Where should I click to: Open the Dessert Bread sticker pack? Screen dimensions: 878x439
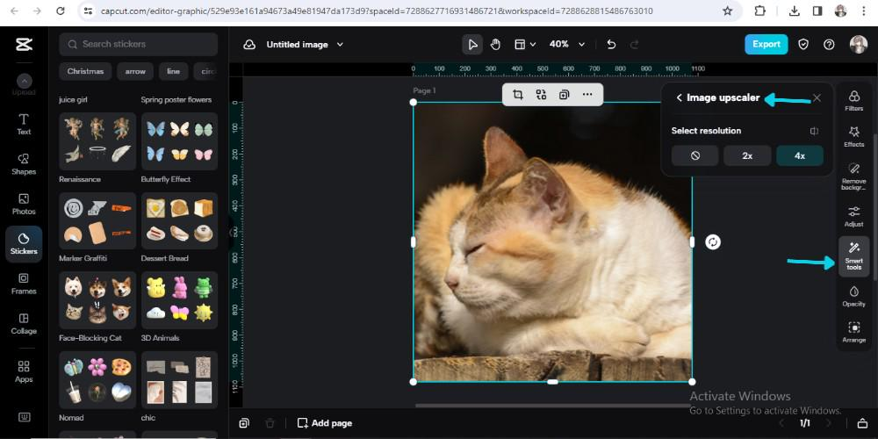point(180,220)
